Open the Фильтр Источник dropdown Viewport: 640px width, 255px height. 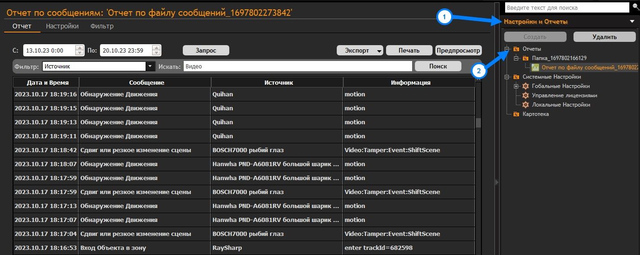point(150,67)
